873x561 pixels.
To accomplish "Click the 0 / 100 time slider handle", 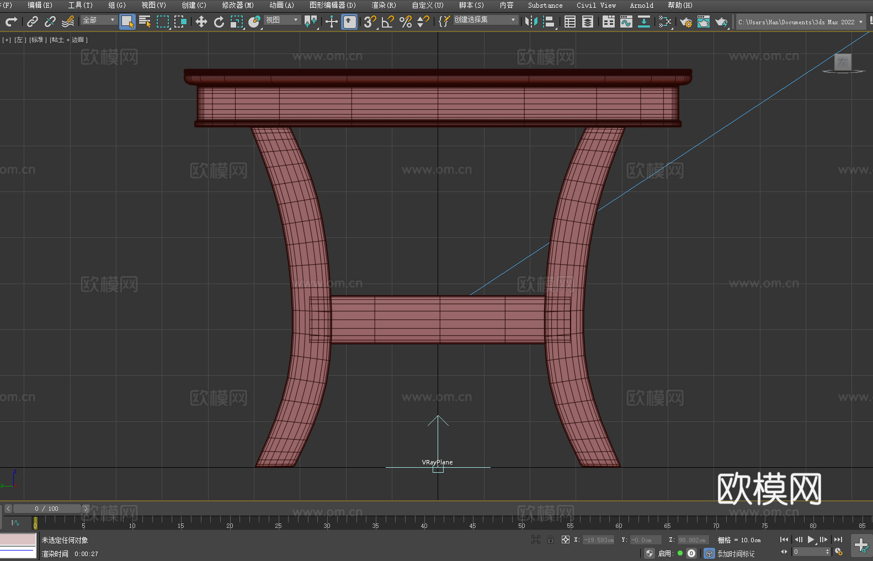I will coord(47,509).
